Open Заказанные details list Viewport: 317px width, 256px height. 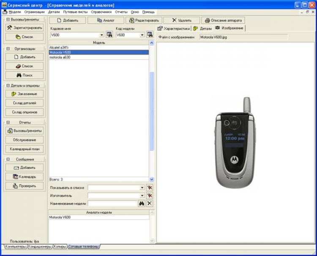click(25, 94)
